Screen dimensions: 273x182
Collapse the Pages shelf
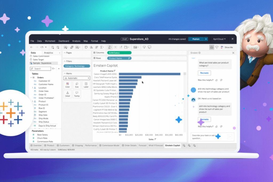tap(65, 53)
